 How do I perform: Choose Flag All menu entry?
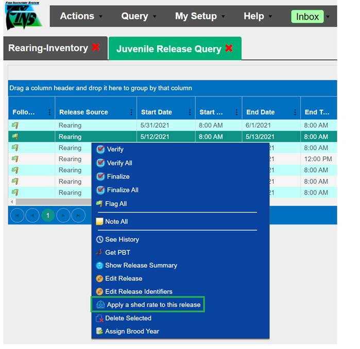coord(116,203)
